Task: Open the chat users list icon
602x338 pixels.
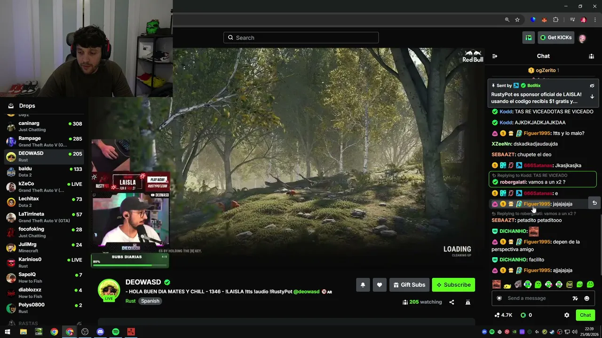Action: tap(591, 56)
